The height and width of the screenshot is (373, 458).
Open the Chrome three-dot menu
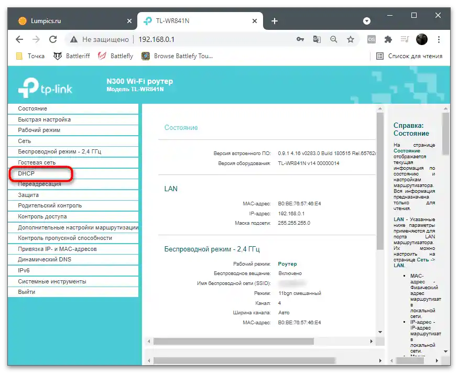439,39
